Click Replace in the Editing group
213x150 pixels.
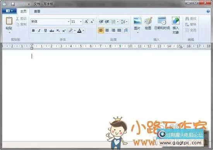tap(191, 24)
